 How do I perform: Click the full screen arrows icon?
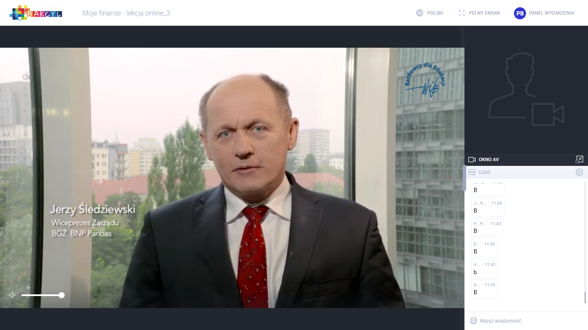[x=462, y=13]
